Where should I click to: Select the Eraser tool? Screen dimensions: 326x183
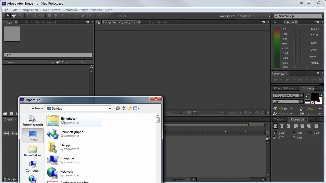[83, 16]
